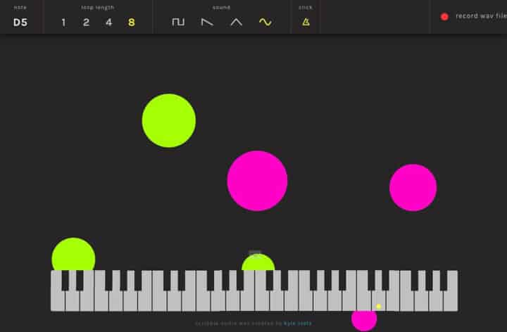Click the red record dot
This screenshot has width=507, height=332.
point(444,16)
